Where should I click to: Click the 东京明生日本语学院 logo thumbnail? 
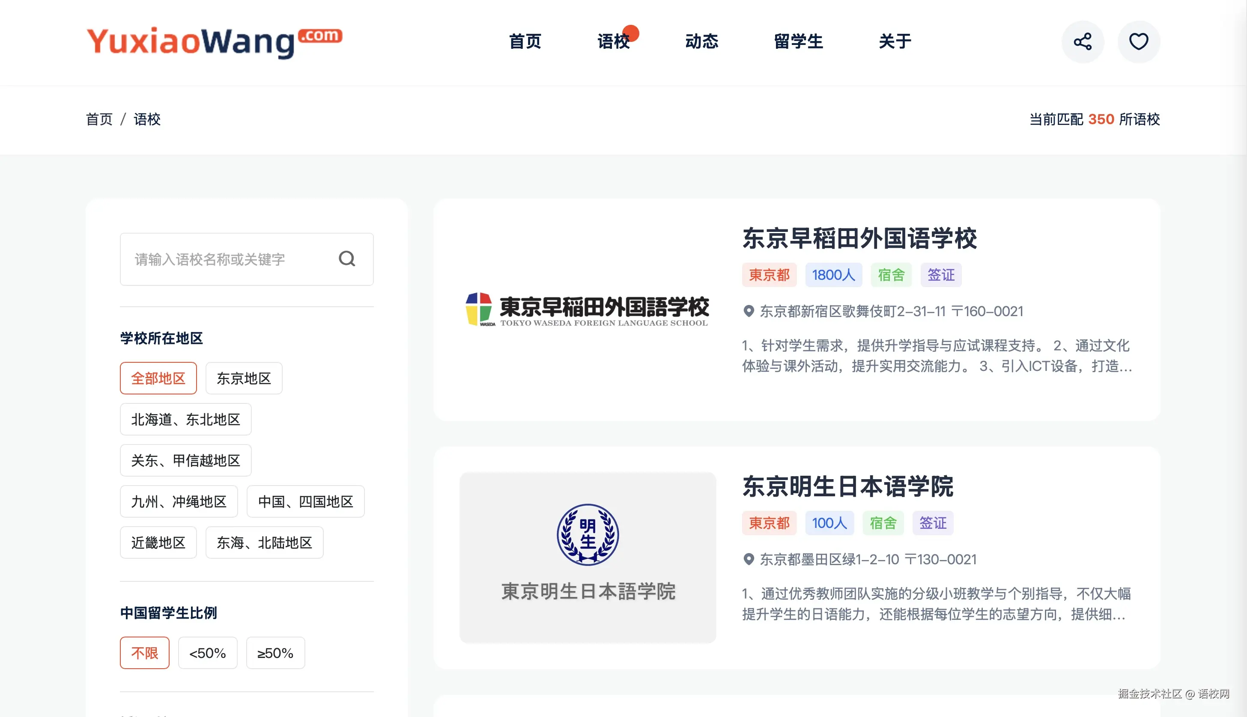588,557
